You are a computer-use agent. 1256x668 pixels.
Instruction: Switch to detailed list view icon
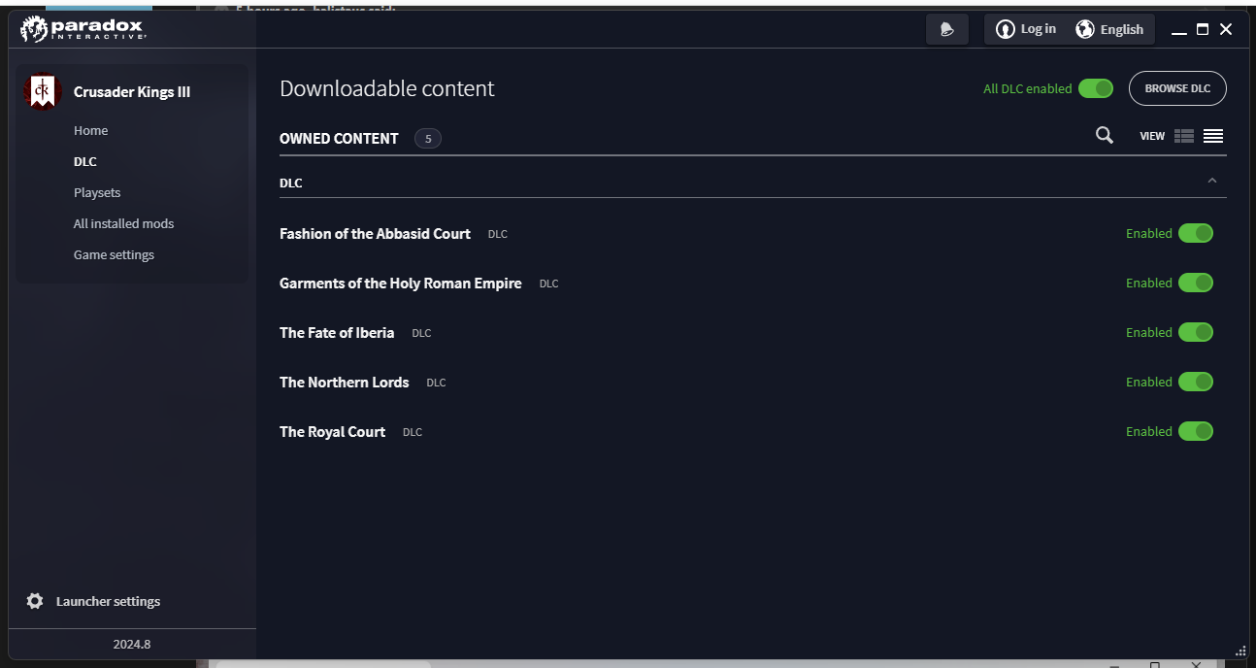[x=1184, y=136]
